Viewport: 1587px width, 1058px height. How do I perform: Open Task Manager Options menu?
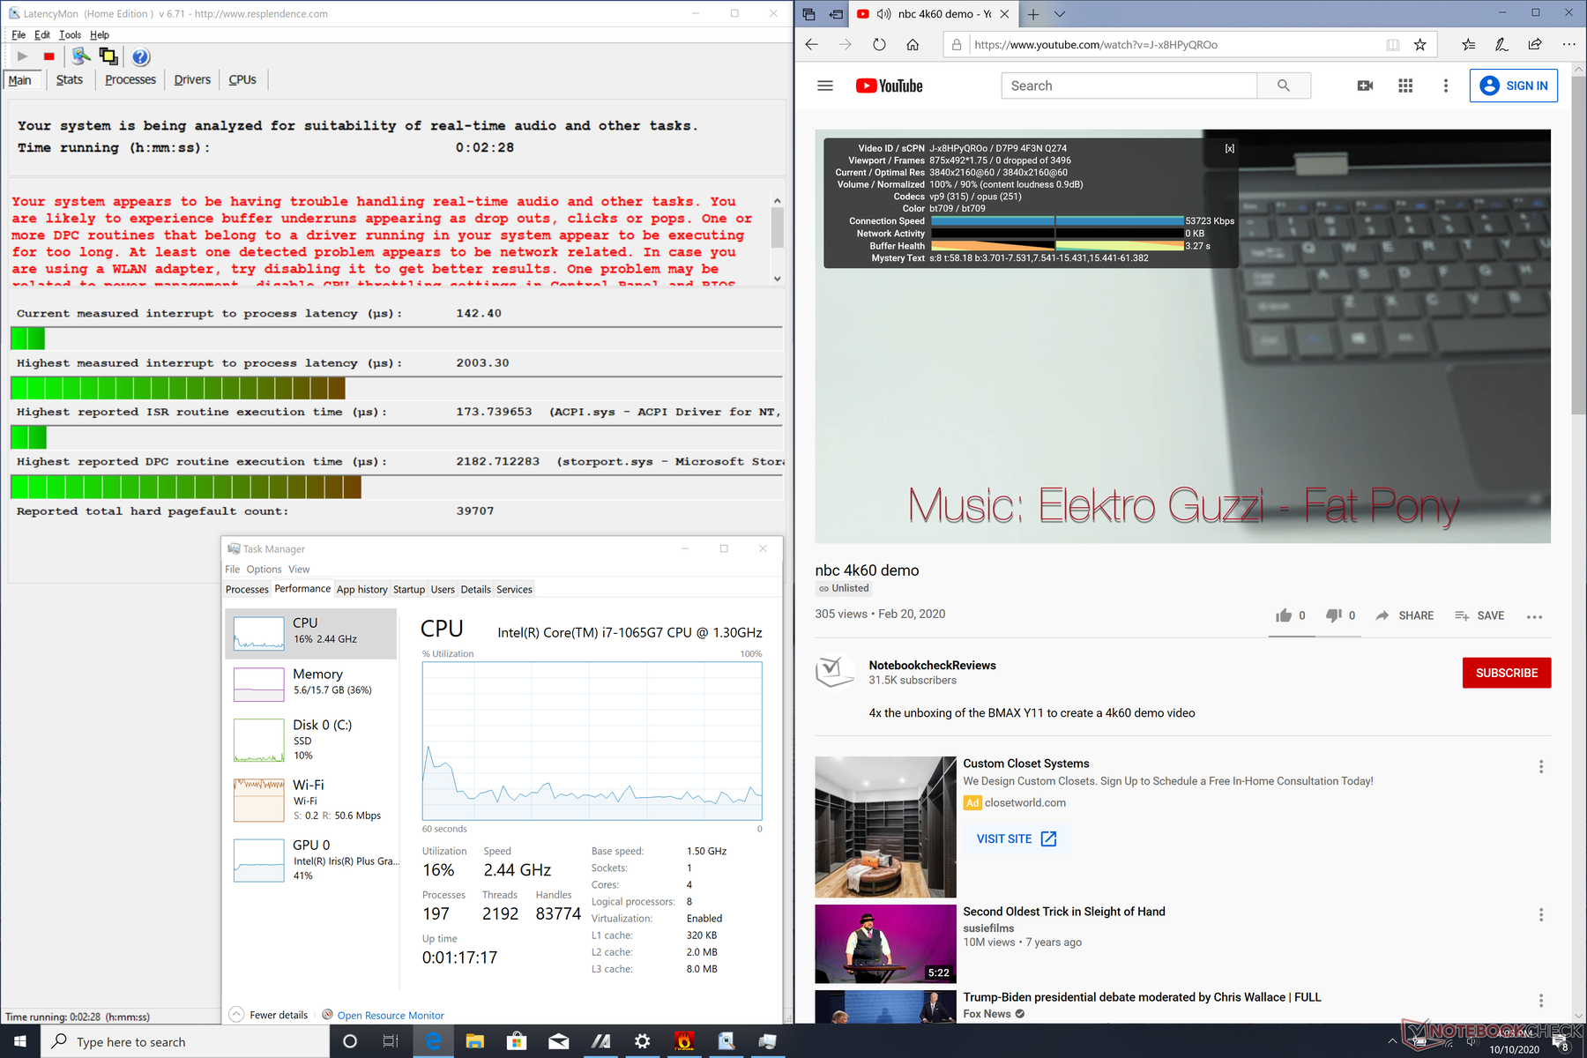(264, 570)
